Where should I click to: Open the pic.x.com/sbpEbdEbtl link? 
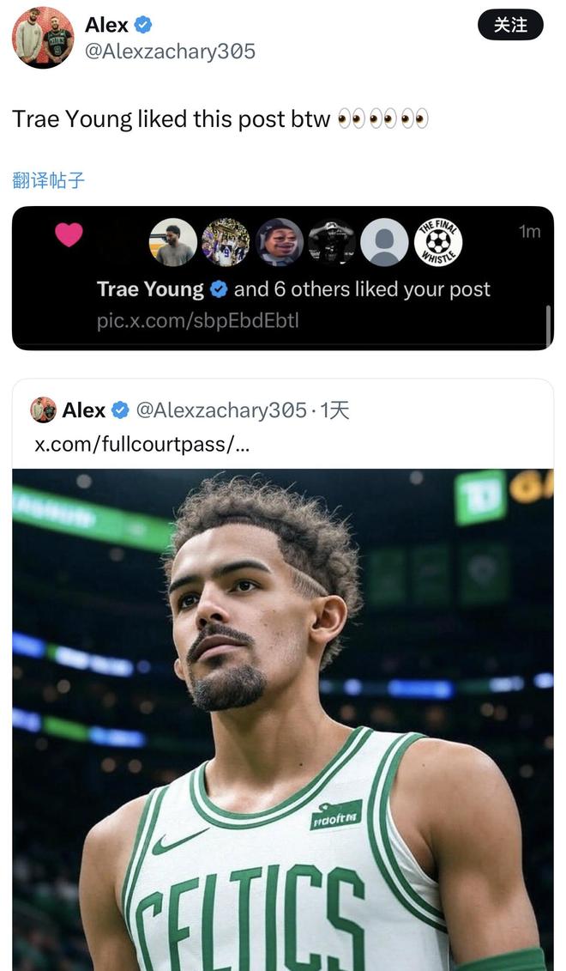[x=198, y=321]
